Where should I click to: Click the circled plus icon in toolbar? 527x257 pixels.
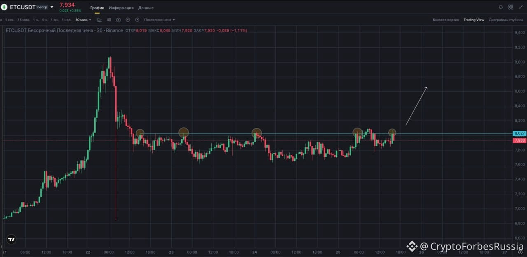tap(128, 20)
